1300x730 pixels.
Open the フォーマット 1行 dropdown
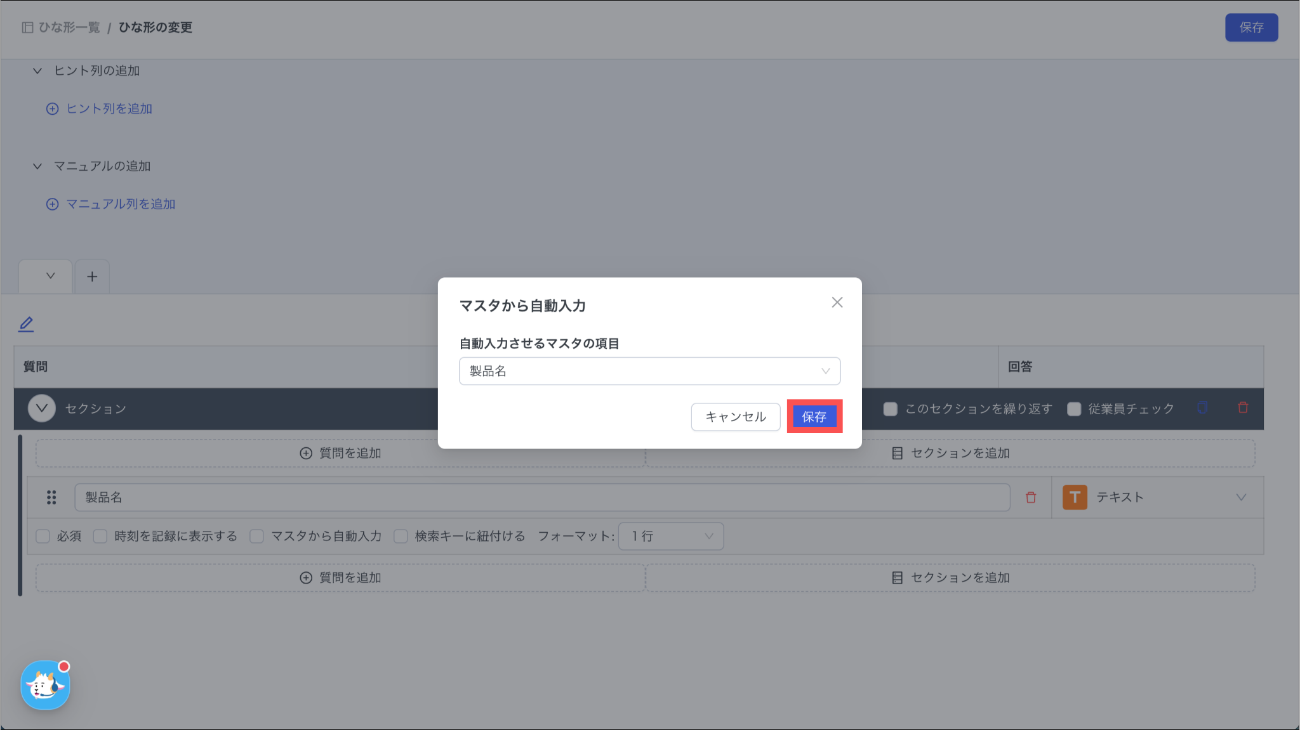coord(671,537)
